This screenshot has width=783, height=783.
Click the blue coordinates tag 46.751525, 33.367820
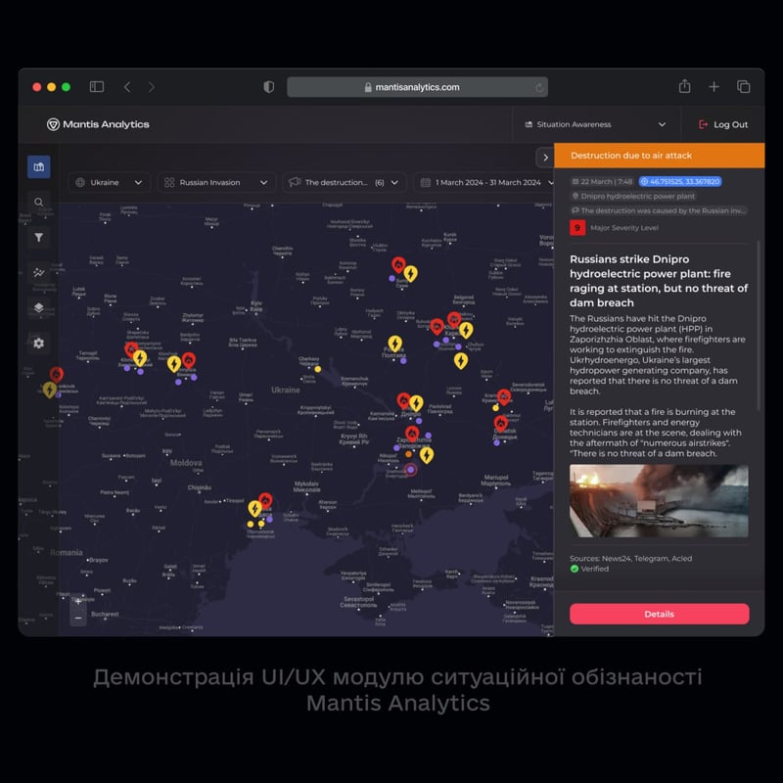click(x=679, y=181)
